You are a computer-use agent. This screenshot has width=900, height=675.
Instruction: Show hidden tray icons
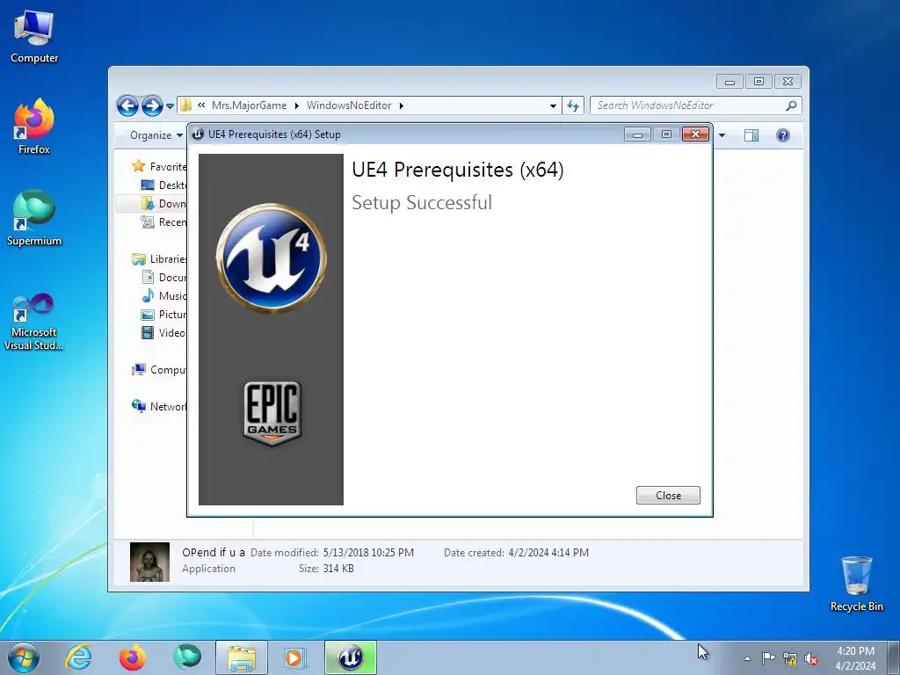[x=747, y=658]
